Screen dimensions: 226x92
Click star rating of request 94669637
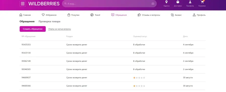click(x=139, y=78)
